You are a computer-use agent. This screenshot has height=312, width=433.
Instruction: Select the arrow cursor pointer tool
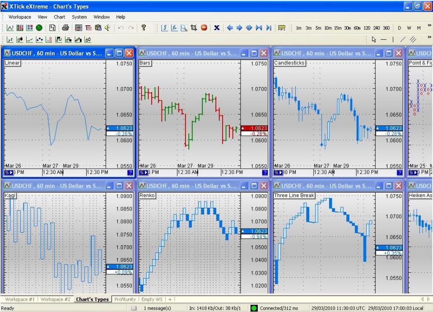coord(374,40)
